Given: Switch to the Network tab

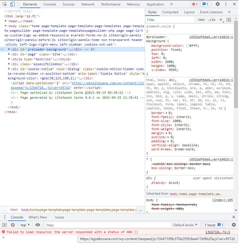Looking at the screenshot, I should click(x=88, y=4).
